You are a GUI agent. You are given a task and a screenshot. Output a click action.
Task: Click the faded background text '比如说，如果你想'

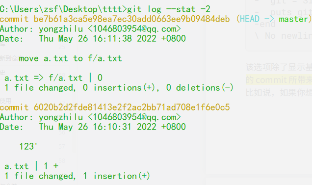tap(279, 93)
